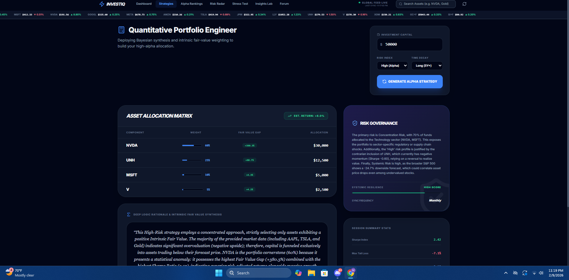
Task: Open Microsoft Store from the taskbar
Action: click(x=324, y=273)
